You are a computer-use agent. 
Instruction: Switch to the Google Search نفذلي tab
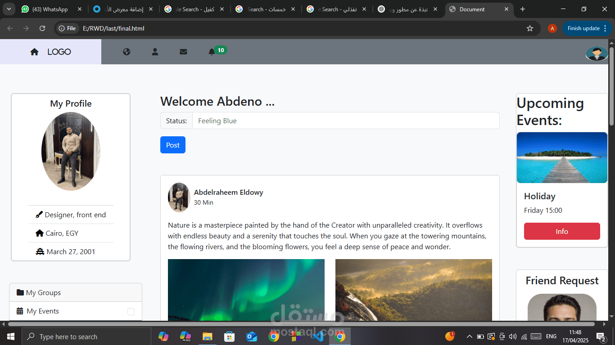tap(336, 9)
